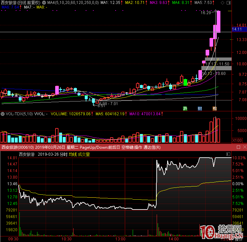Click the 10000 volume axis label
247x242 pixels.
(241, 119)
